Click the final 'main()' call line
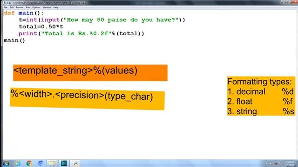298x167 pixels. tap(14, 40)
